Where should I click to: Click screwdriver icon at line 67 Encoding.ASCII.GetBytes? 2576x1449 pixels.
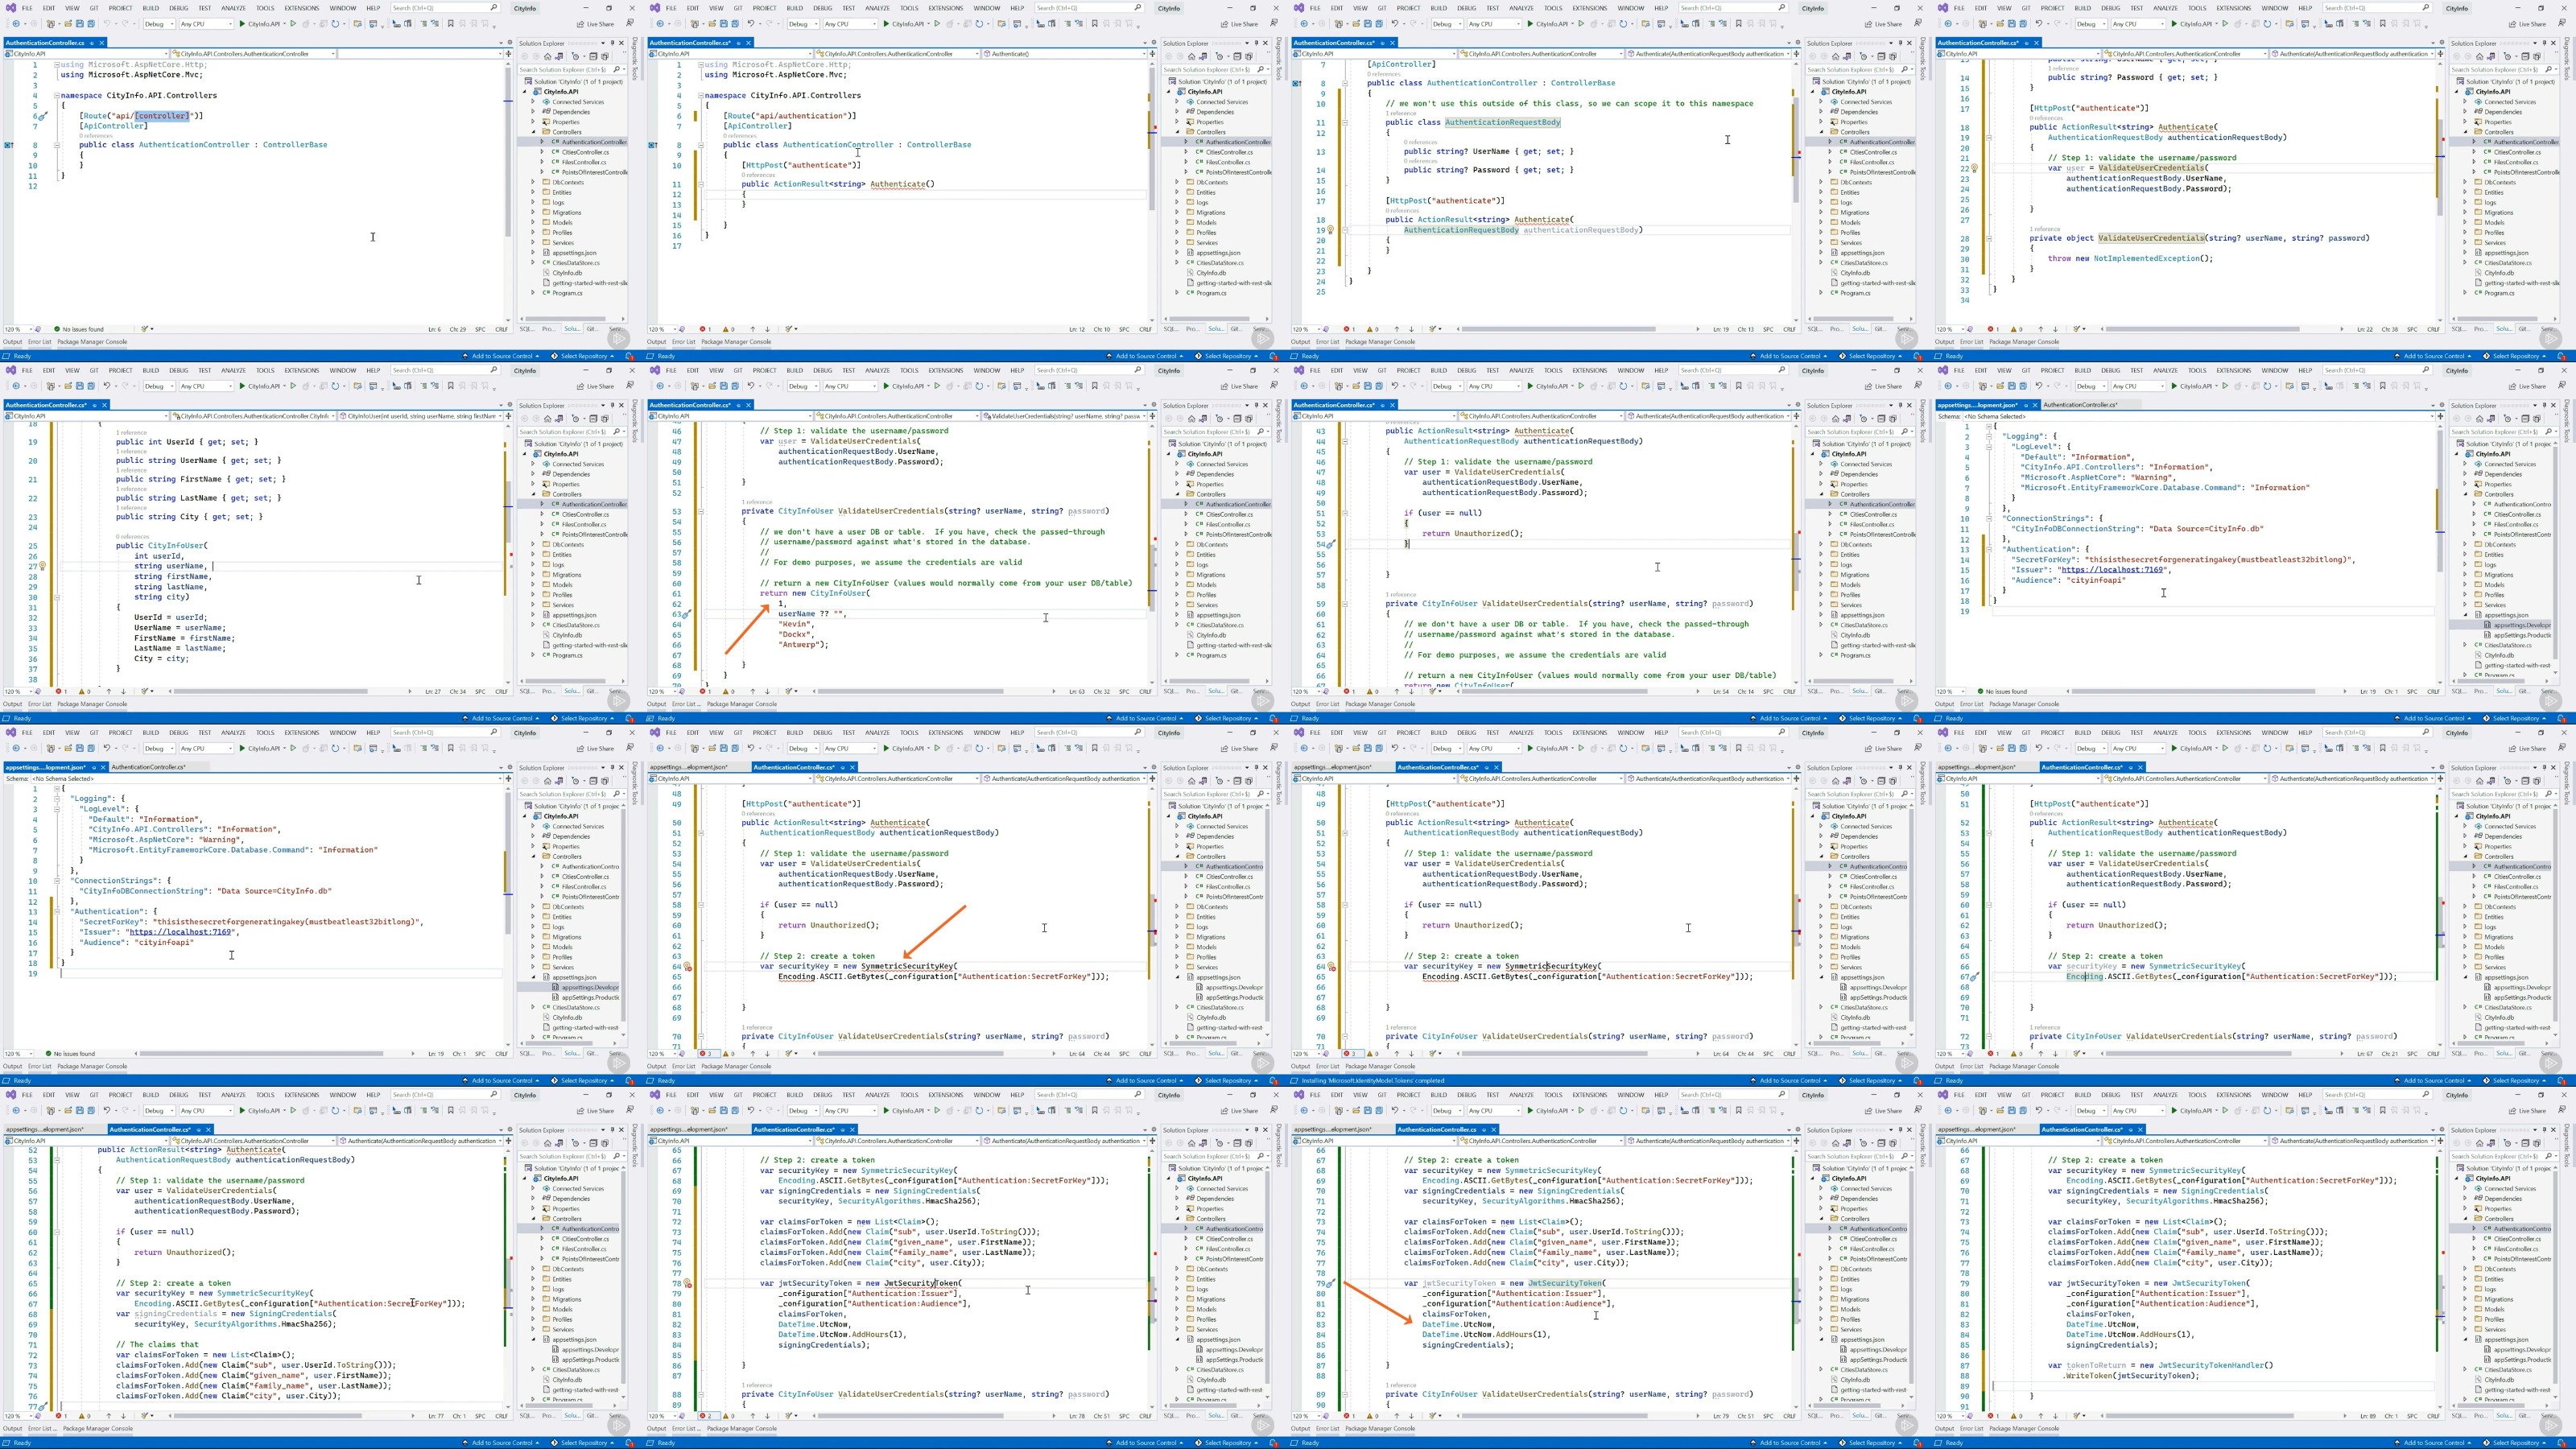pos(1974,977)
